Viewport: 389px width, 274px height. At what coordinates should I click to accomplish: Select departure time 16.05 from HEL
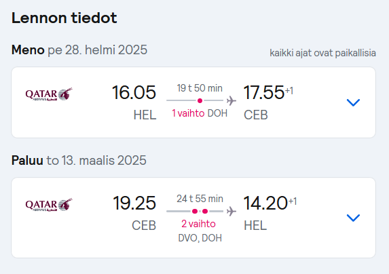pos(134,92)
